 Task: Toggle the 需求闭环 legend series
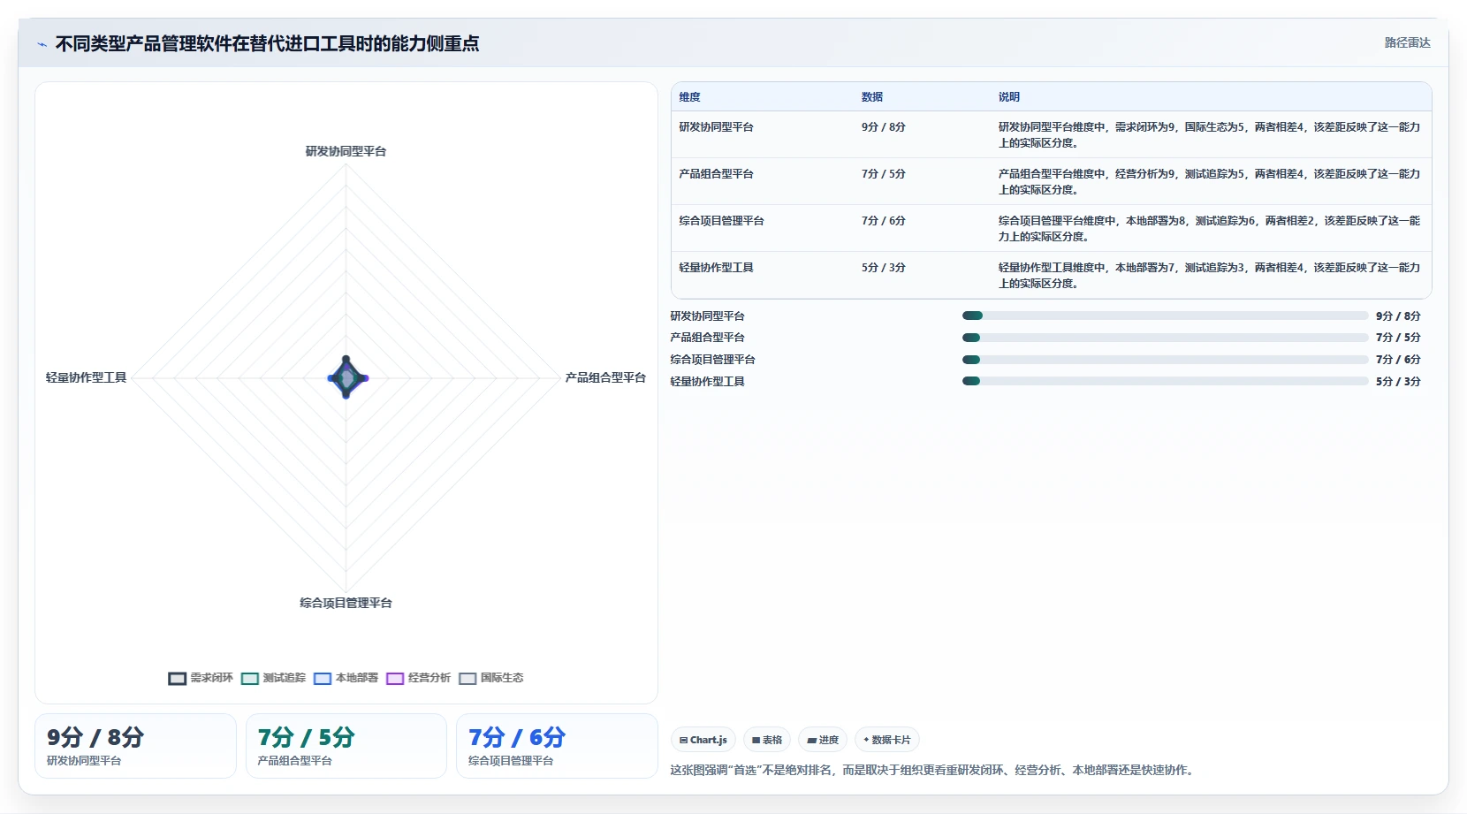point(201,678)
